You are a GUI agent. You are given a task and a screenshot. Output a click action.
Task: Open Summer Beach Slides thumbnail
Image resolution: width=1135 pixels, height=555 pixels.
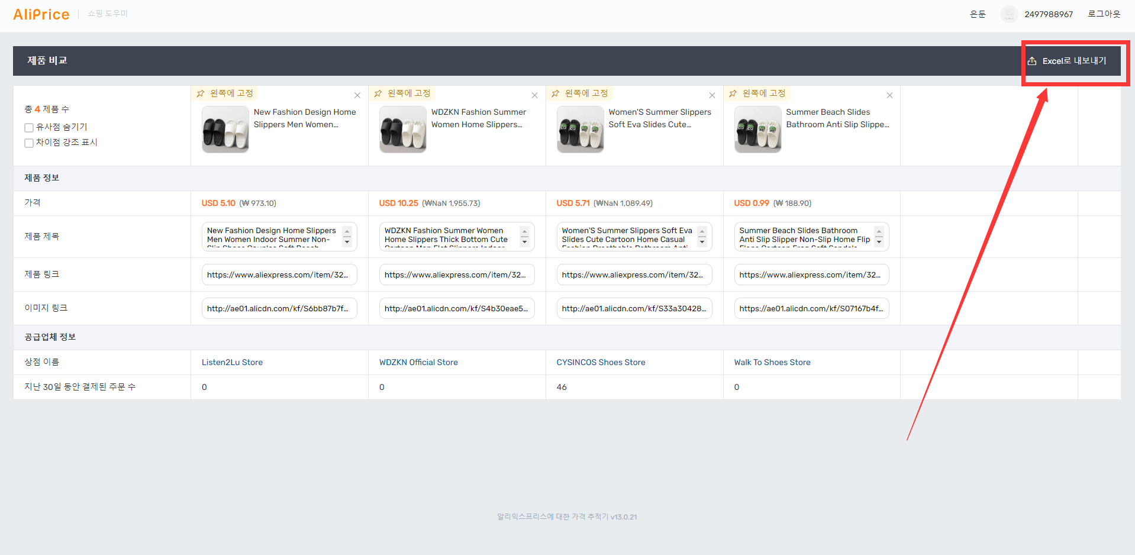758,130
